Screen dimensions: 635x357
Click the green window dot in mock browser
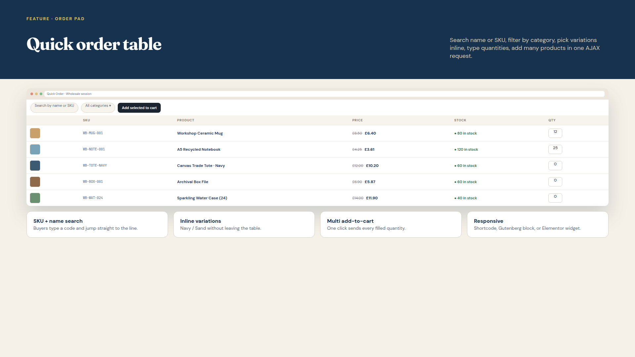pyautogui.click(x=41, y=94)
